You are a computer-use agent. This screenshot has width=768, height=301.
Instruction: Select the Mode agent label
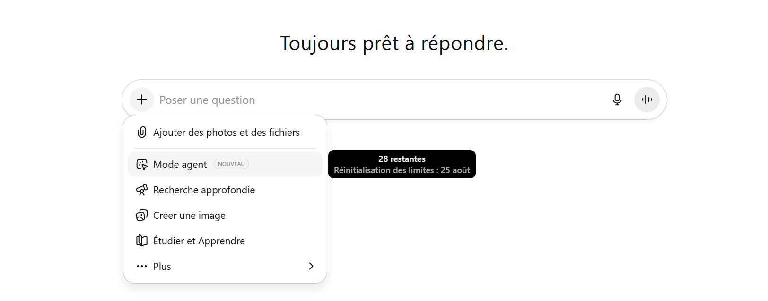180,165
